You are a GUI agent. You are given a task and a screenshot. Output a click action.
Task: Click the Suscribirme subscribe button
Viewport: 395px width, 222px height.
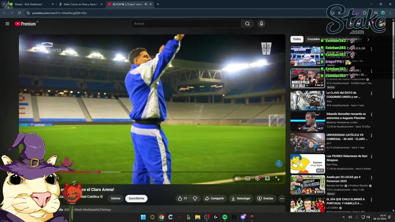point(136,199)
